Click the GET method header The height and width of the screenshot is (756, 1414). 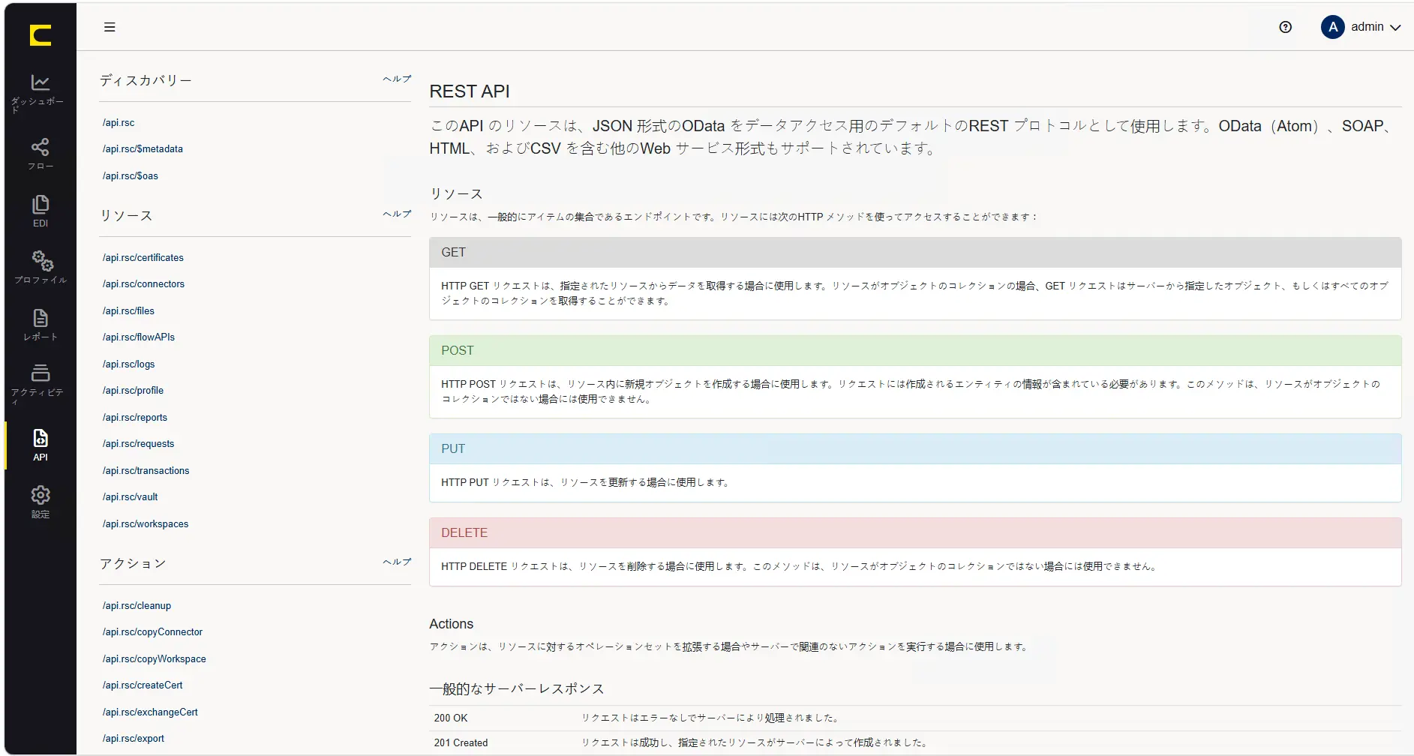click(x=915, y=252)
